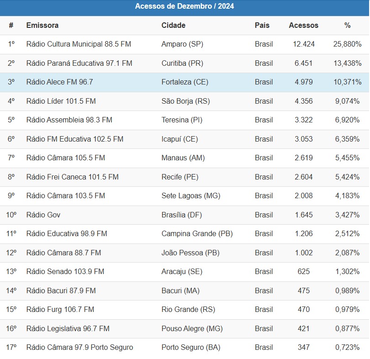Click the '%' column header

click(347, 26)
